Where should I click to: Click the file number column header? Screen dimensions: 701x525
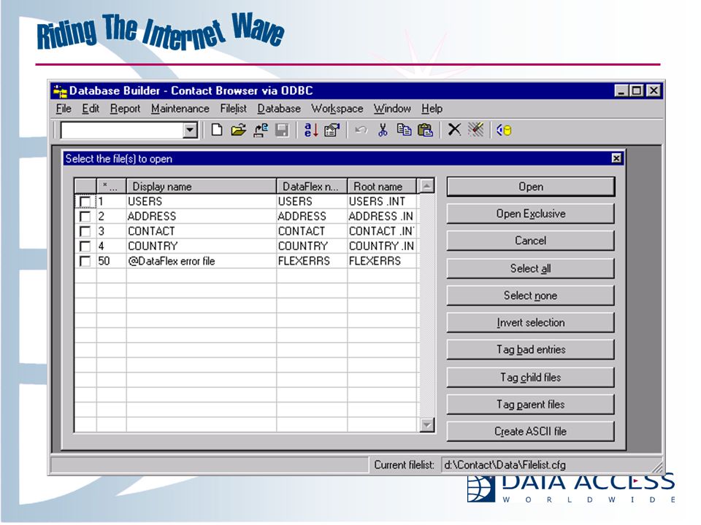click(111, 186)
